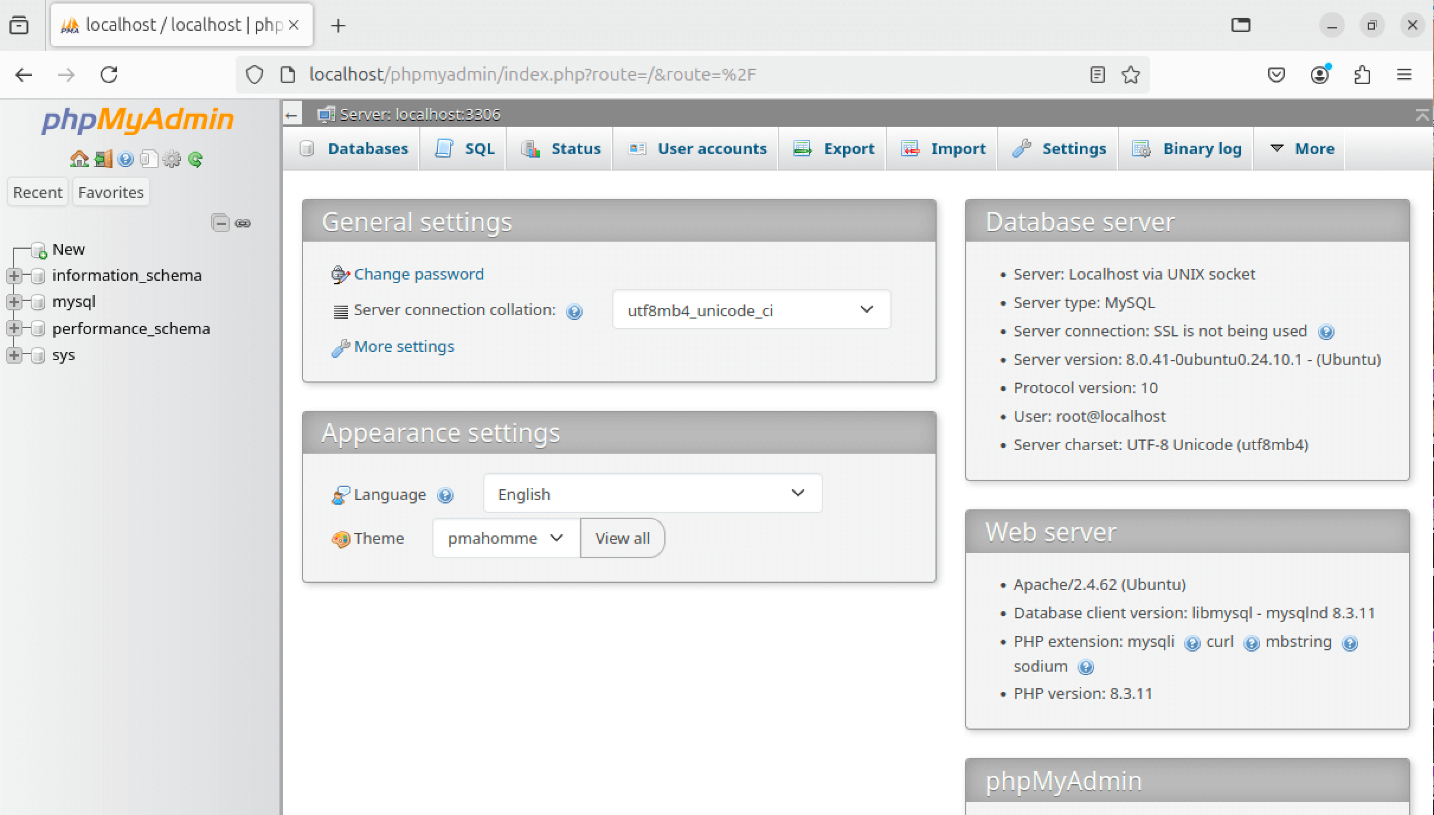Expand the mysql database tree node
Viewport: 1434px width, 815px height.
click(14, 301)
